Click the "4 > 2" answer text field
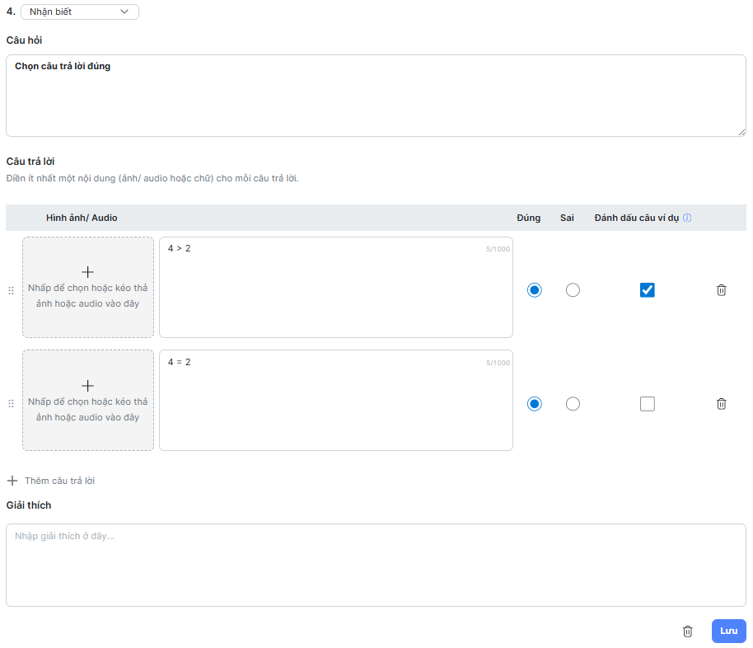 tap(335, 287)
